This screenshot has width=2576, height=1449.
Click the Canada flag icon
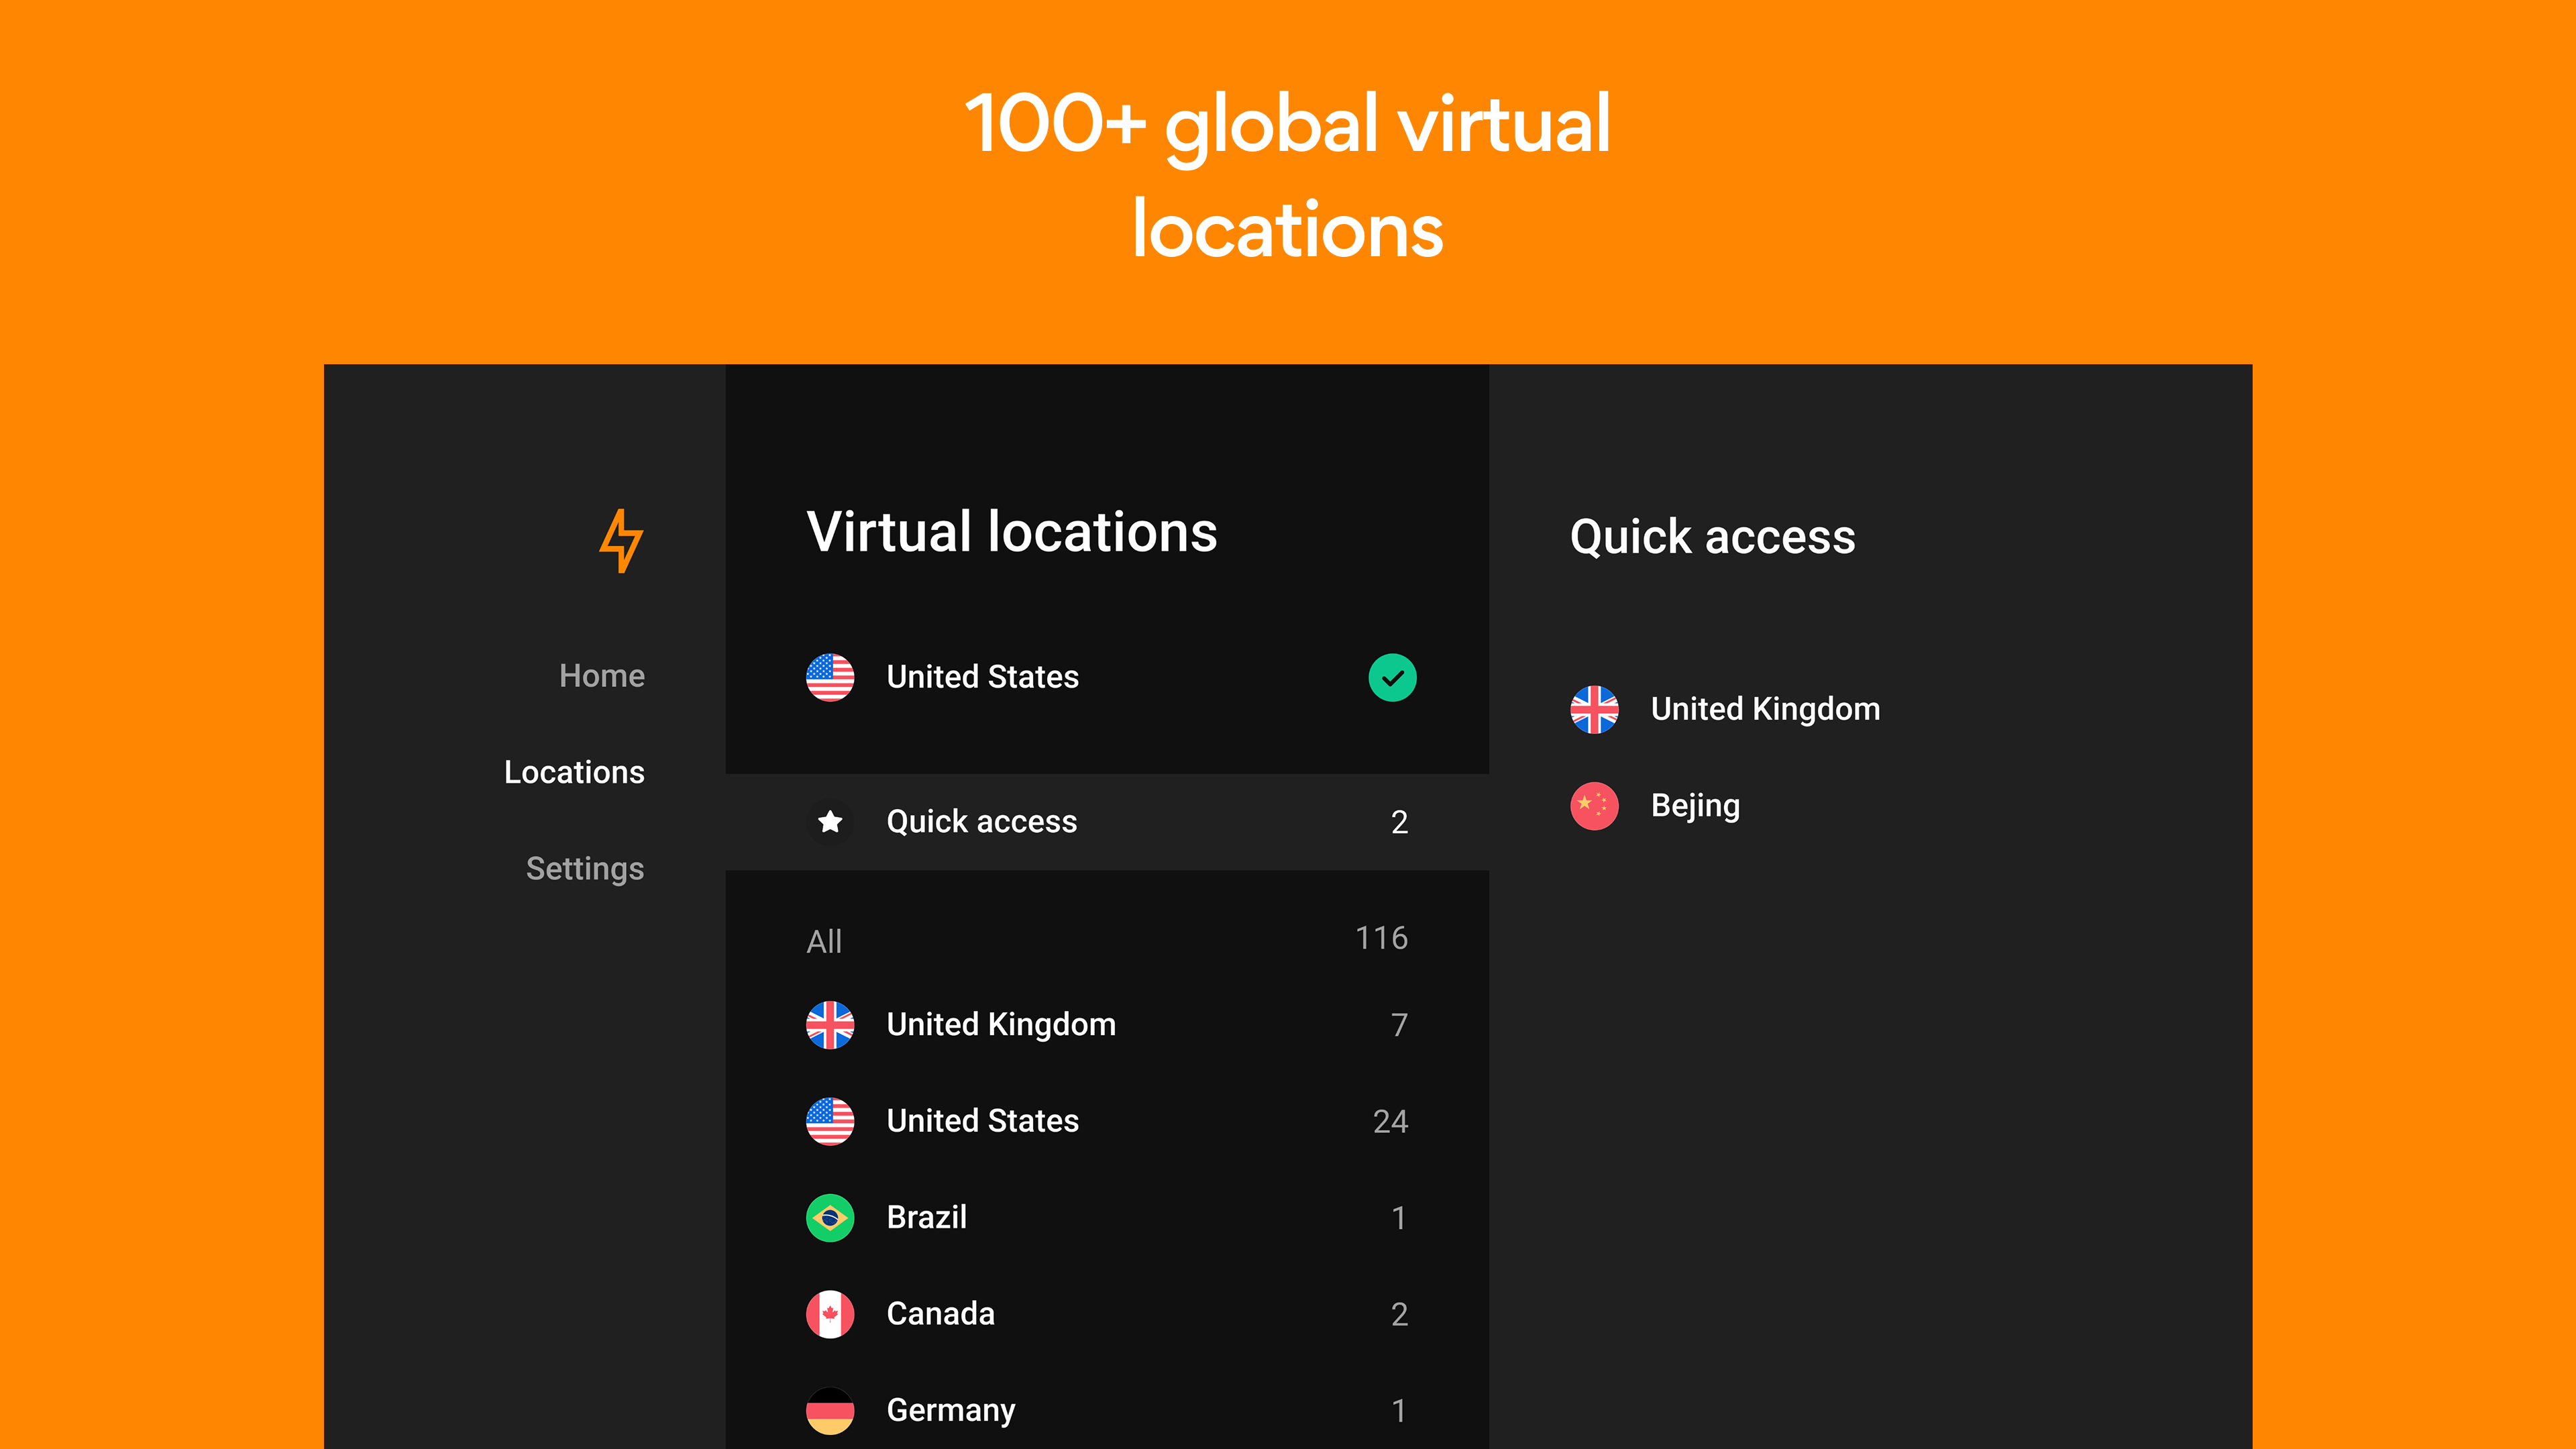(x=830, y=1314)
